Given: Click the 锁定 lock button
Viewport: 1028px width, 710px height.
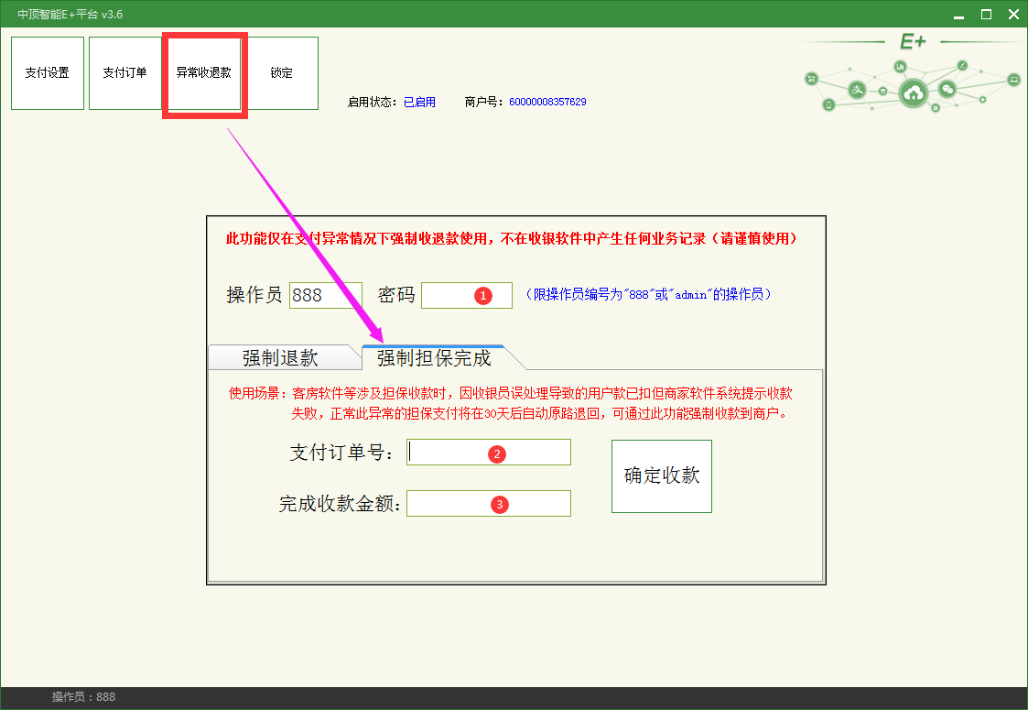Looking at the screenshot, I should [282, 73].
